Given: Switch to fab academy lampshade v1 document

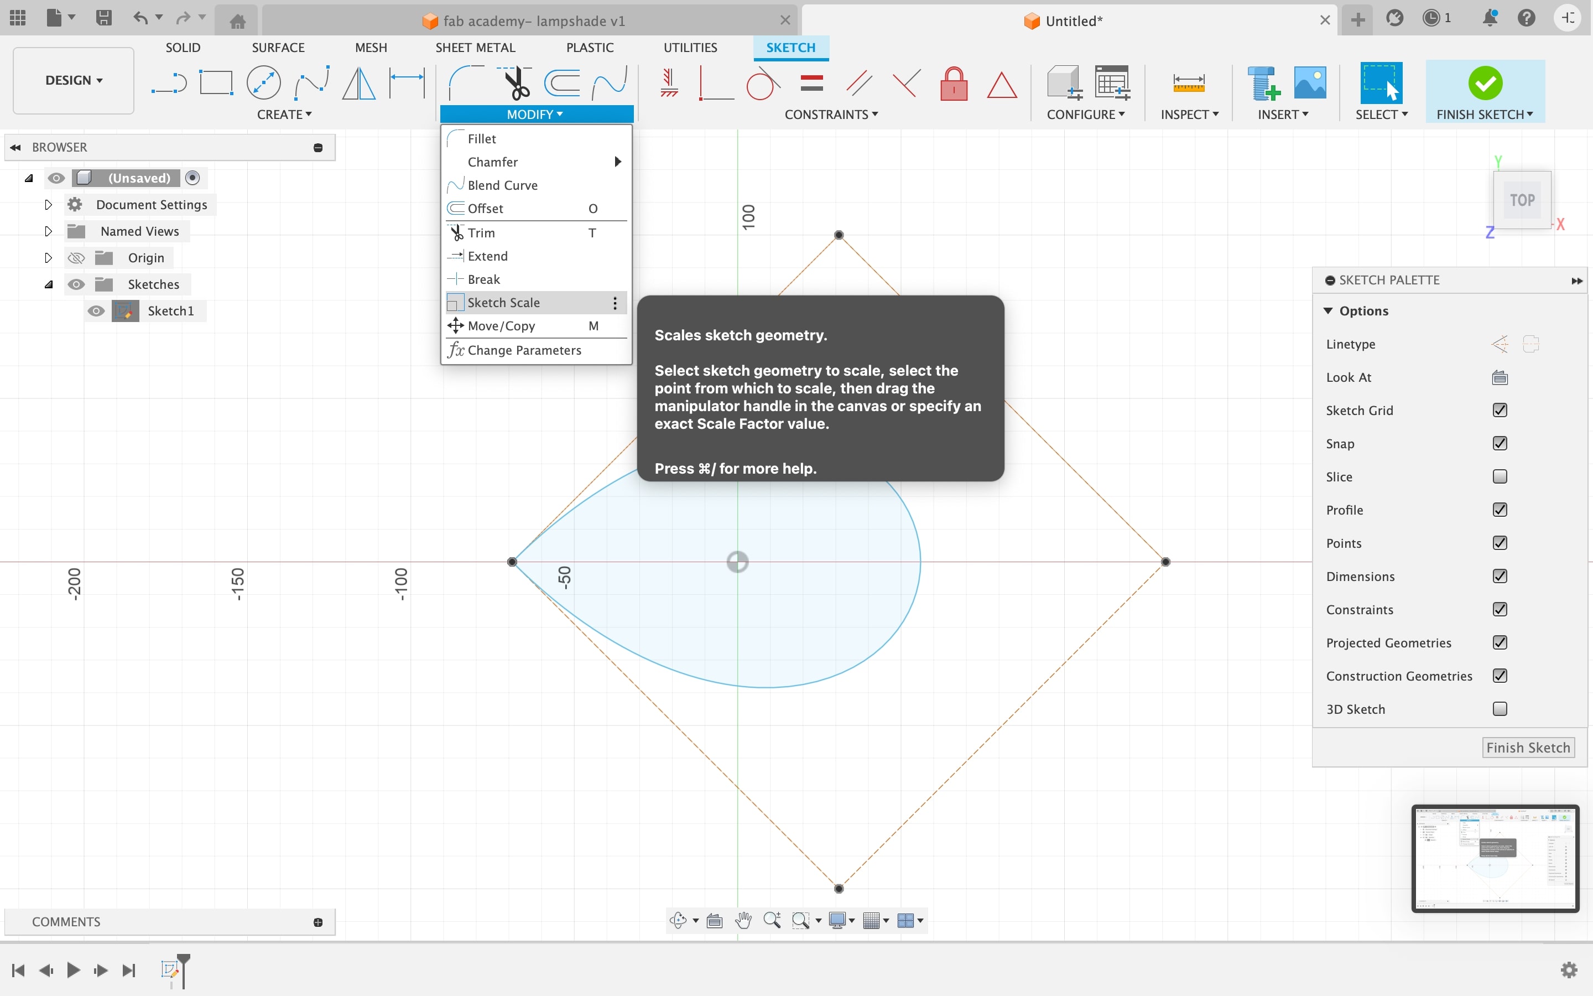Looking at the screenshot, I should [529, 20].
